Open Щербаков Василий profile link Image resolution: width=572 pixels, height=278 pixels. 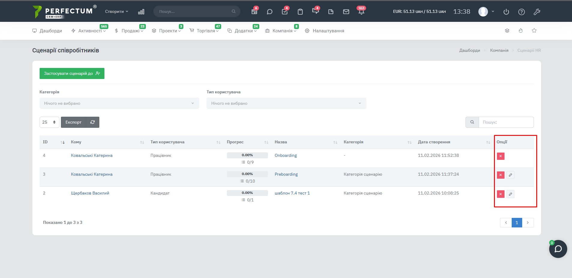(90, 193)
